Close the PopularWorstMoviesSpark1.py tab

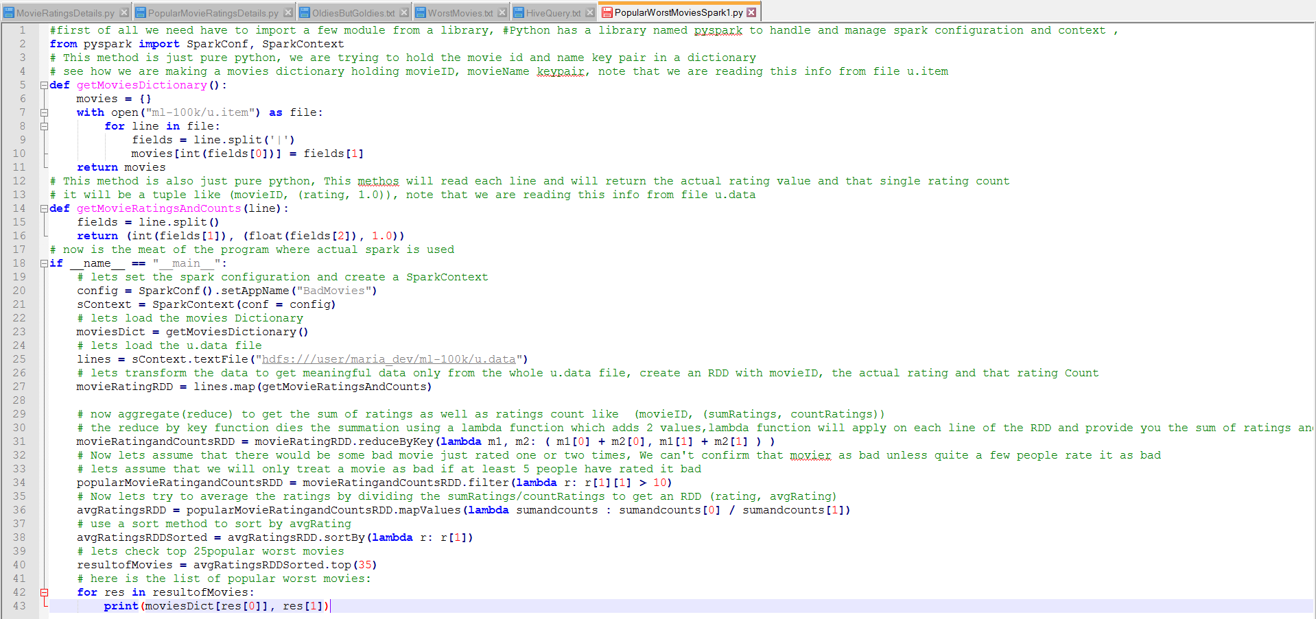pyautogui.click(x=751, y=12)
